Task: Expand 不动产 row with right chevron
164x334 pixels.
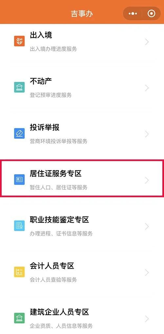Action: point(147,88)
